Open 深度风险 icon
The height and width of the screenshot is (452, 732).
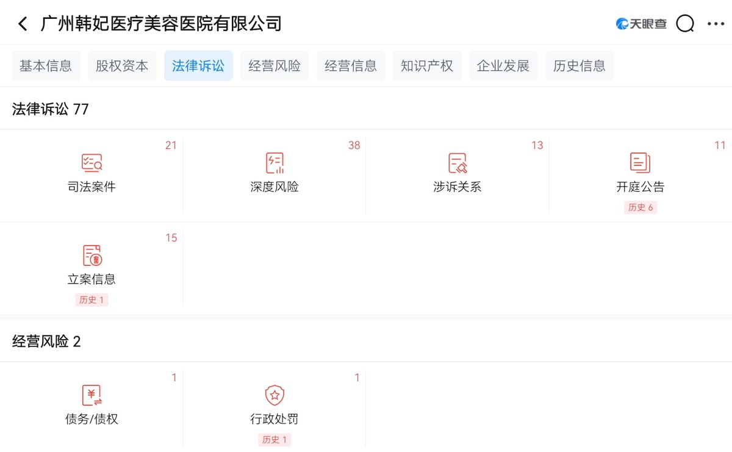[x=274, y=163]
